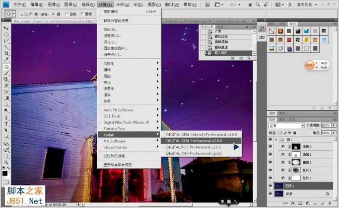Screen dimensions: 339x208
Task: Select the Pen tool in the toolbox
Action: (x=6, y=118)
